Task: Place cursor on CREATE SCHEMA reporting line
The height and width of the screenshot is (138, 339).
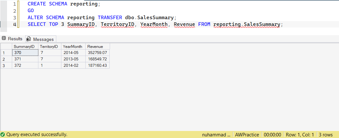Action: [x=64, y=4]
